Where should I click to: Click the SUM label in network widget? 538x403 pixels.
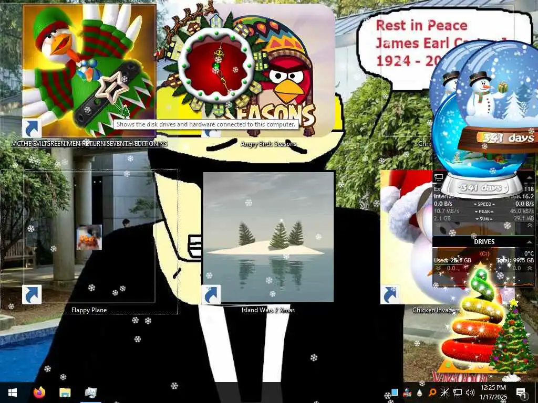click(484, 219)
